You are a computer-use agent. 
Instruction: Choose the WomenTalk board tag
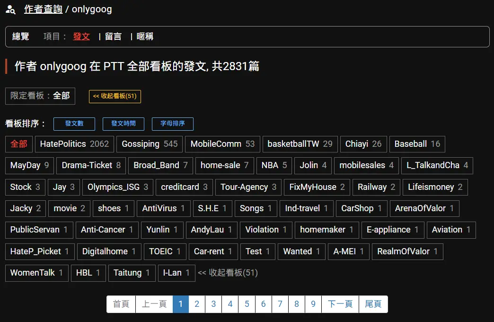point(36,273)
